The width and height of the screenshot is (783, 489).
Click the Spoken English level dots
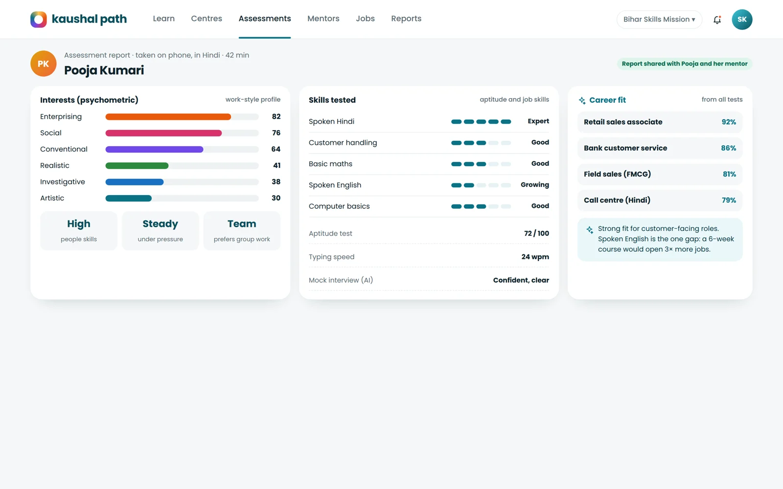pos(481,185)
